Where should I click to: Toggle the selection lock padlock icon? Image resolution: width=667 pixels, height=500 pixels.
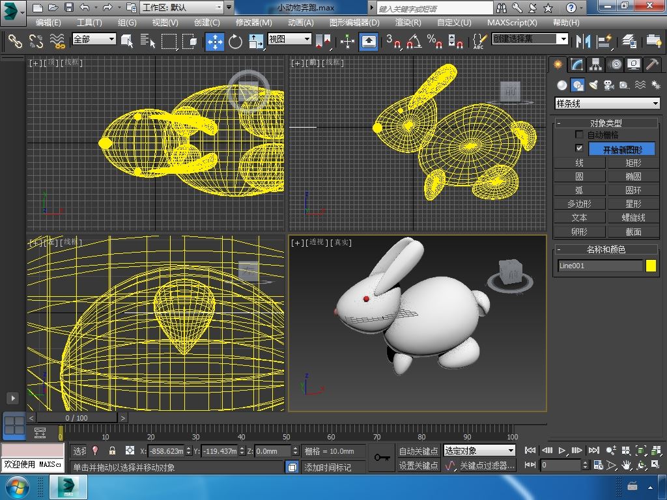point(112,451)
